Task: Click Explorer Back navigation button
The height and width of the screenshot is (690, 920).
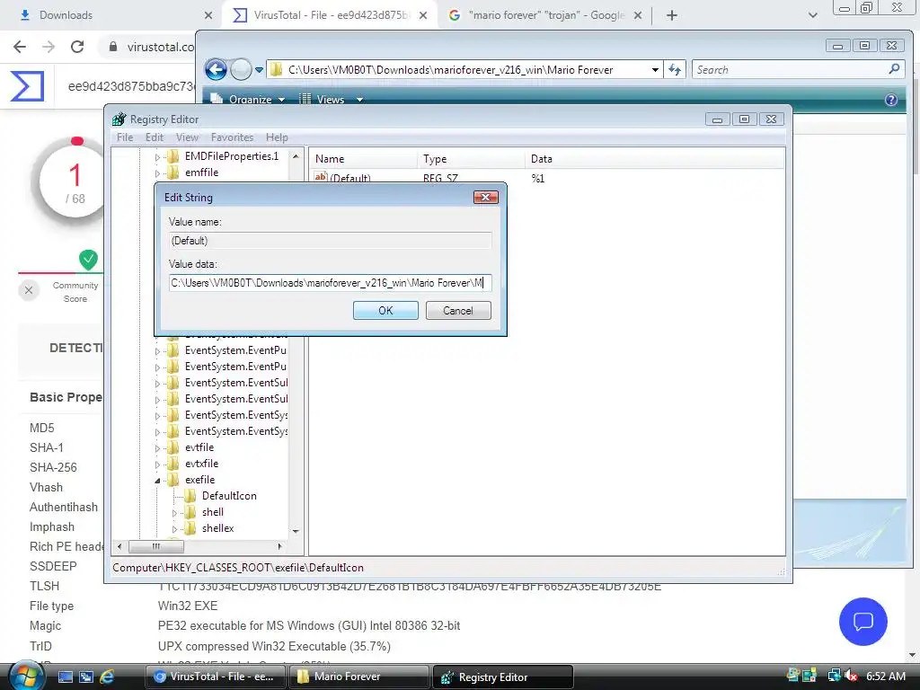Action: [x=216, y=70]
